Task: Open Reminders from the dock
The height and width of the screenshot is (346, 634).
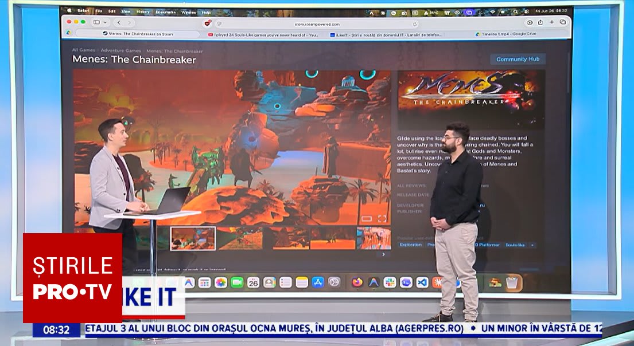Action: (286, 282)
